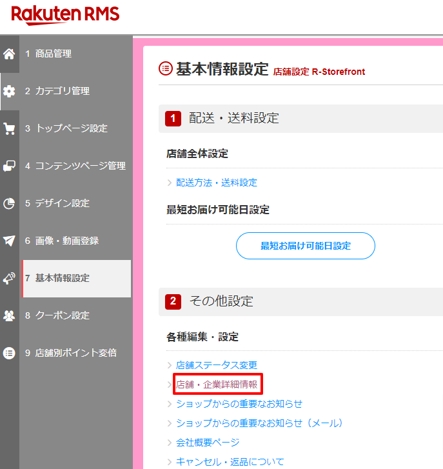Screen dimensions: 443x469
Task: Open ショップからの重要なお知らせ（メール） link
Action: pos(259,423)
